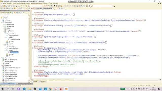162x91 pixels.
Task: Click the Save (floppy disk) toolbar icon
Action: [6, 6]
